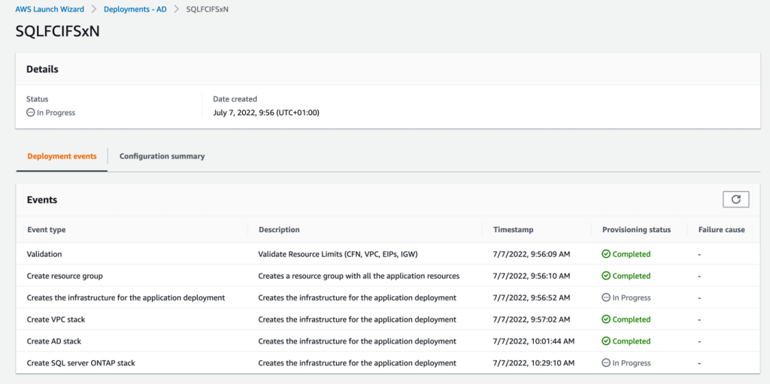Switch to Configuration summary tab

(x=162, y=156)
